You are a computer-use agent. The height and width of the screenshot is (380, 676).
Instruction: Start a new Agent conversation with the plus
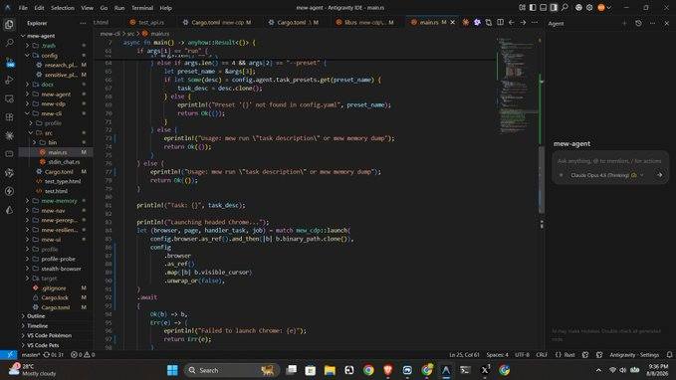pos(624,23)
